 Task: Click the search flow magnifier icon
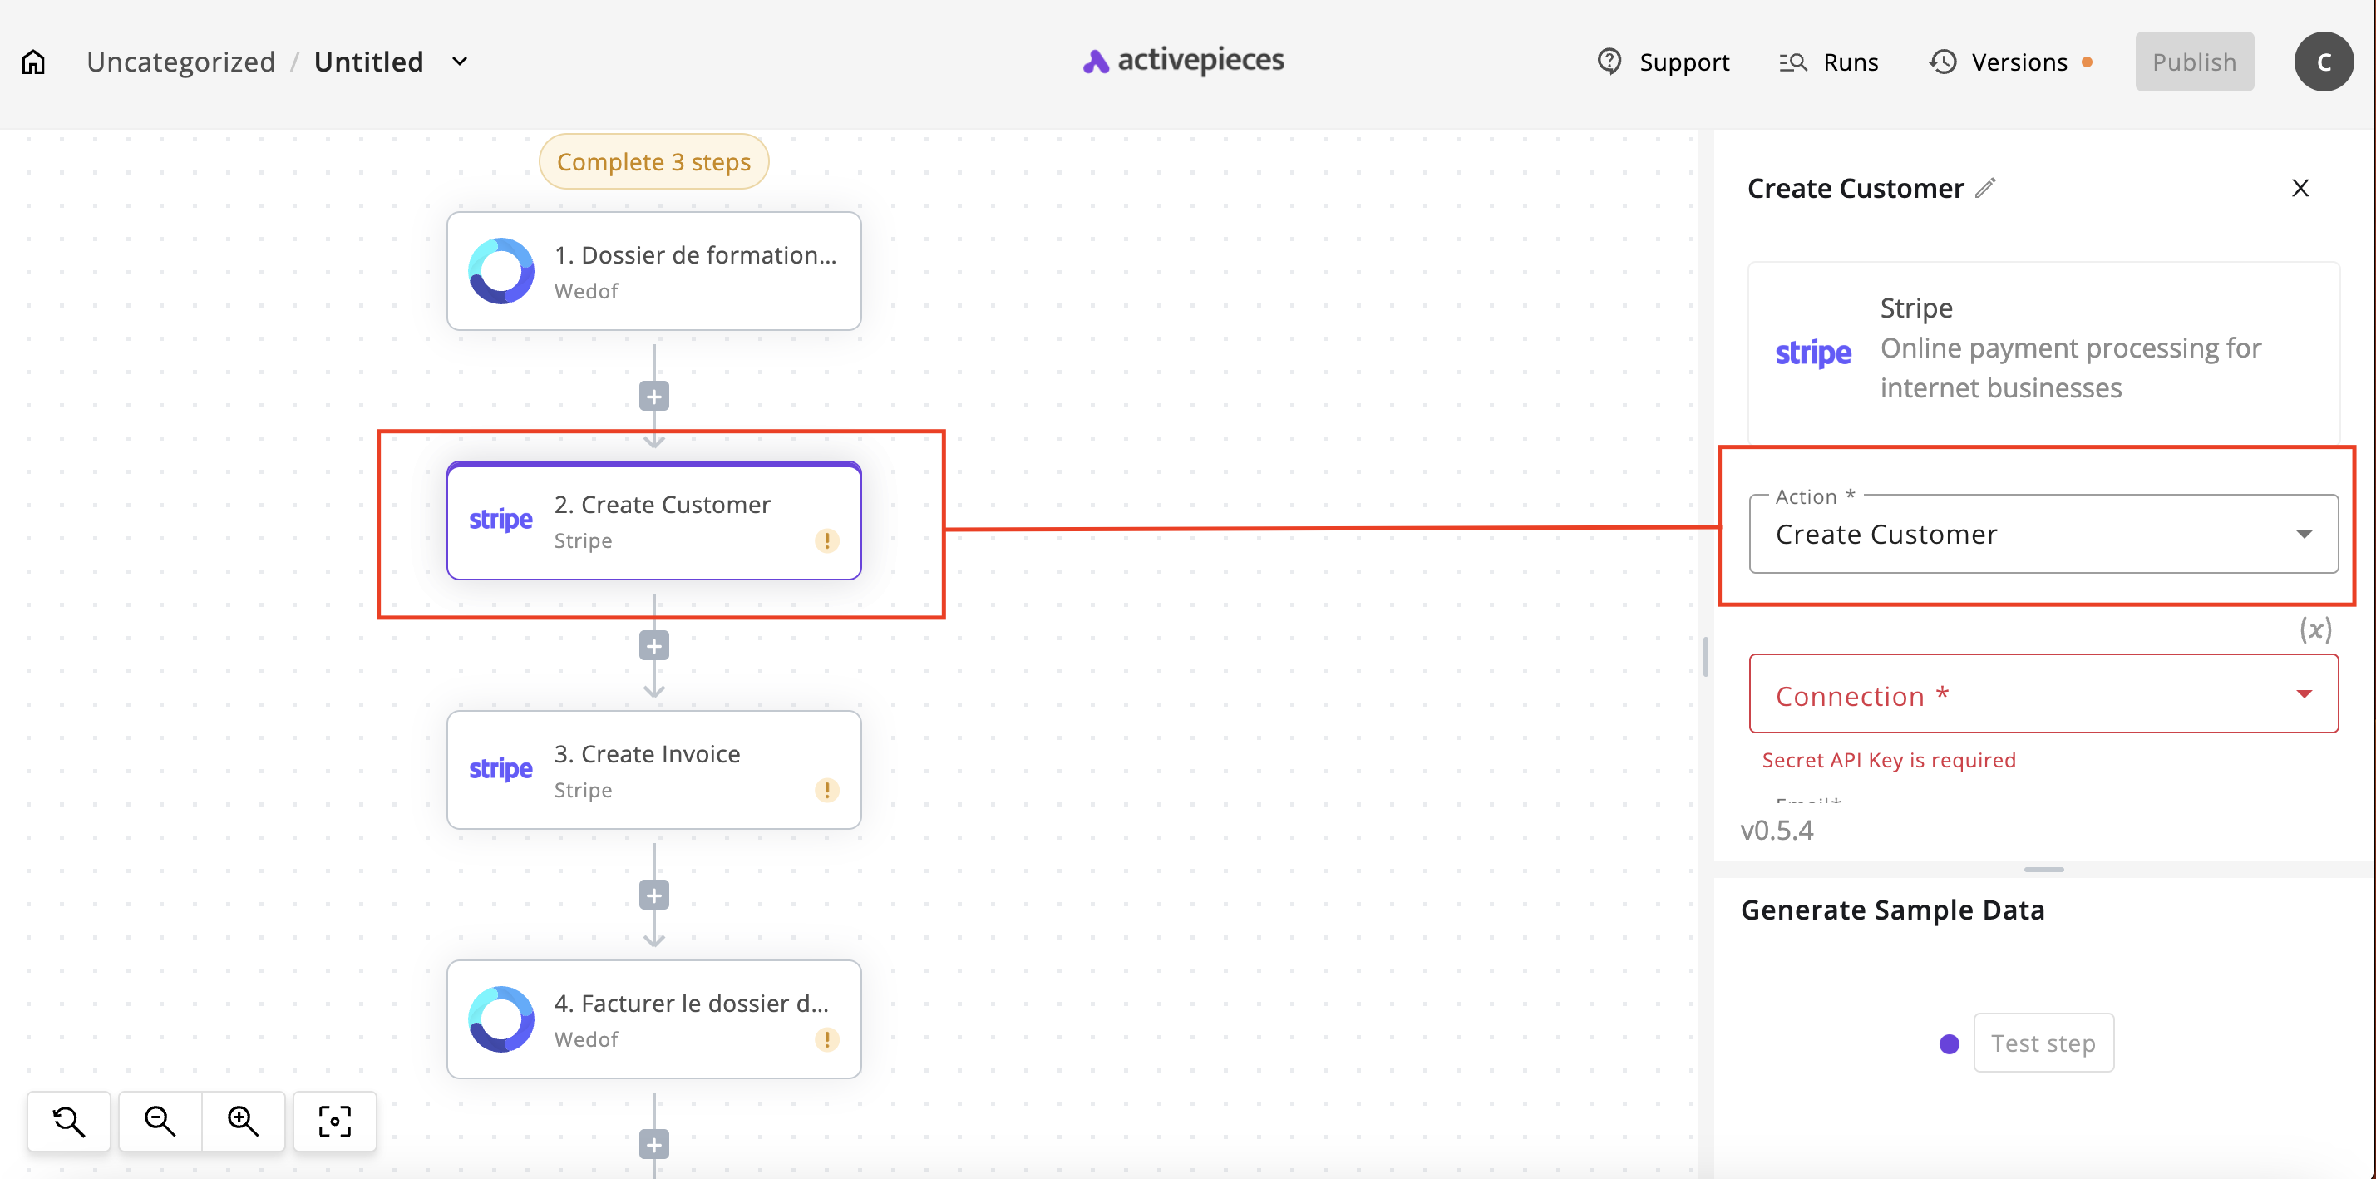tap(69, 1121)
